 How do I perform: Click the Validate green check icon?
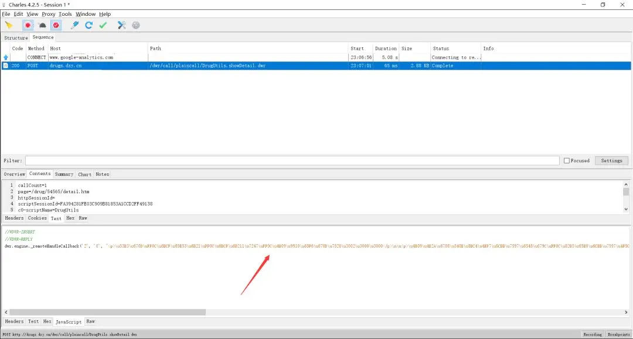pos(103,25)
